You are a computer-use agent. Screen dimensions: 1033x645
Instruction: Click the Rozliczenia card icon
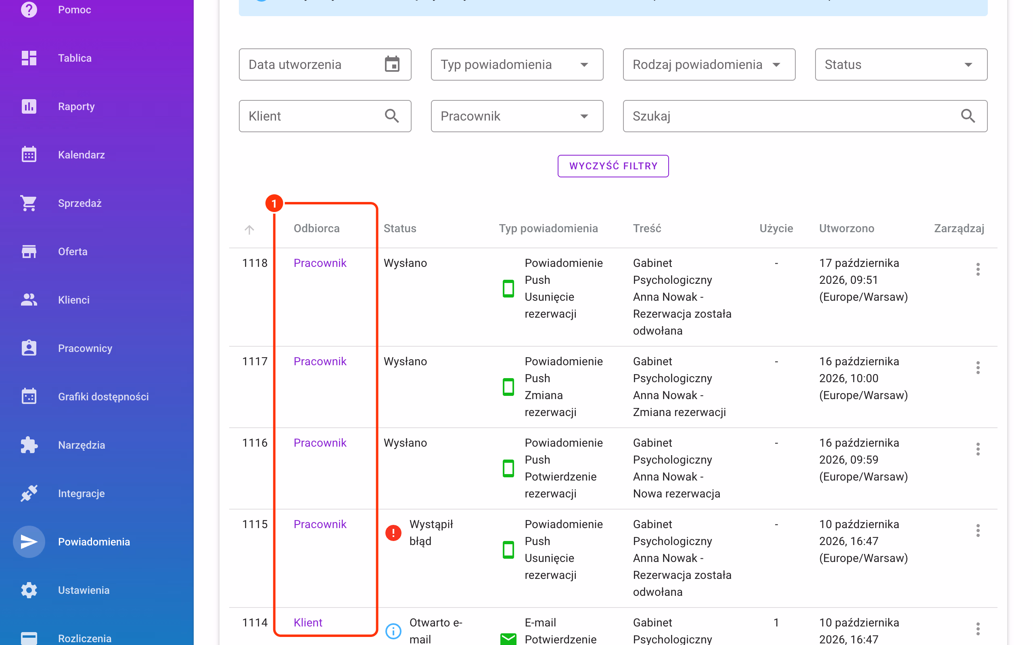pyautogui.click(x=29, y=638)
